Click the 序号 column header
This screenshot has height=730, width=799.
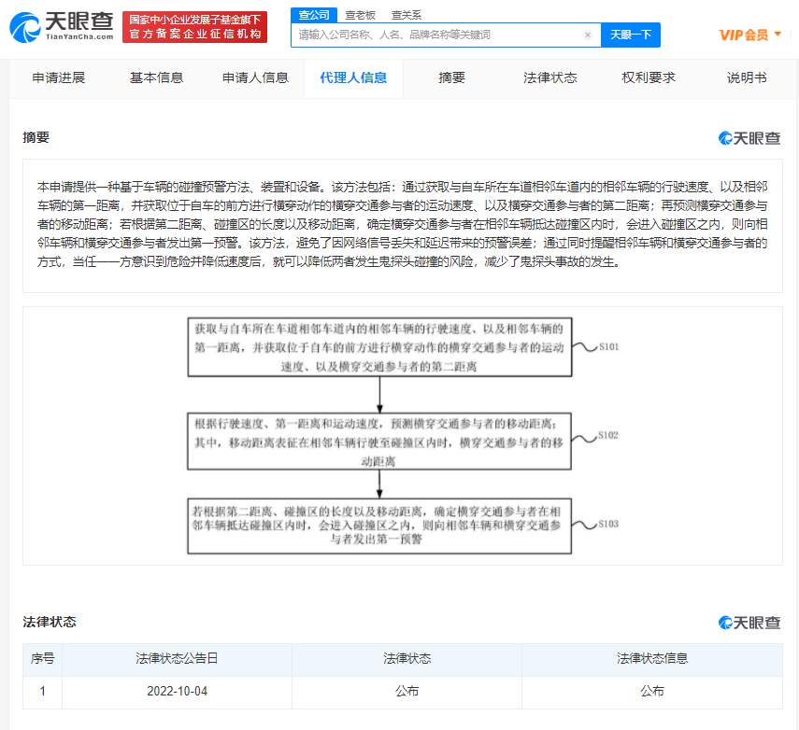tap(42, 659)
